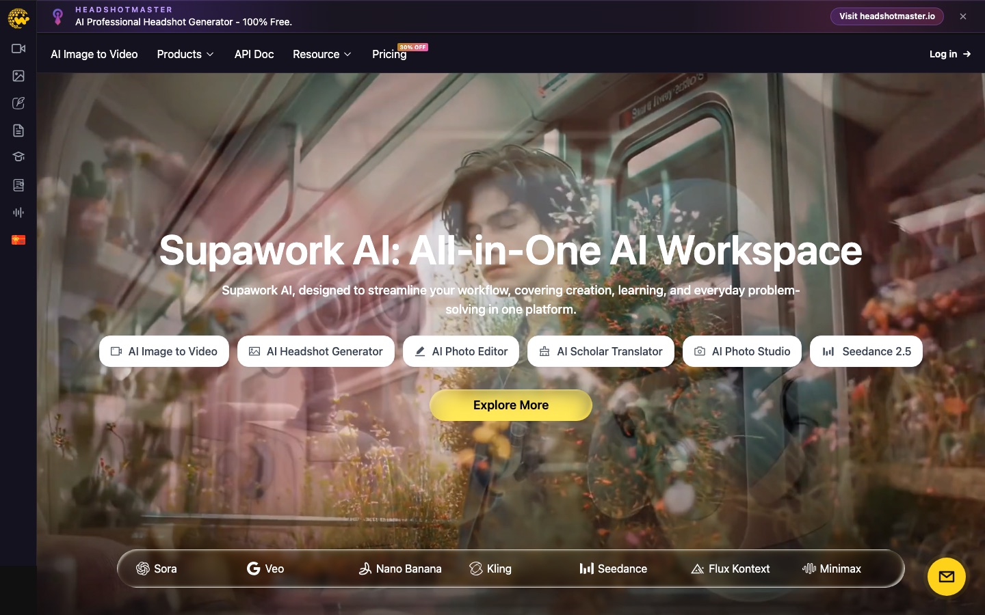Select Minimax in the model bar
Viewport: 985px width, 615px height.
[832, 569]
